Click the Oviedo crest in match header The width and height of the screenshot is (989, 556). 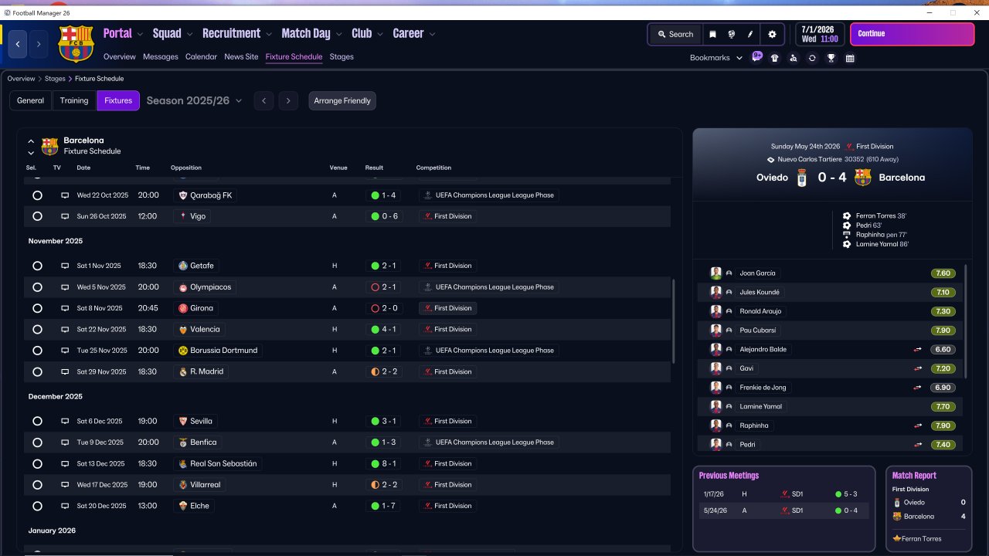pos(803,178)
